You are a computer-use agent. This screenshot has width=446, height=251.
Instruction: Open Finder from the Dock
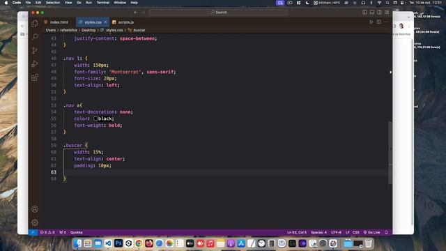pos(77,243)
